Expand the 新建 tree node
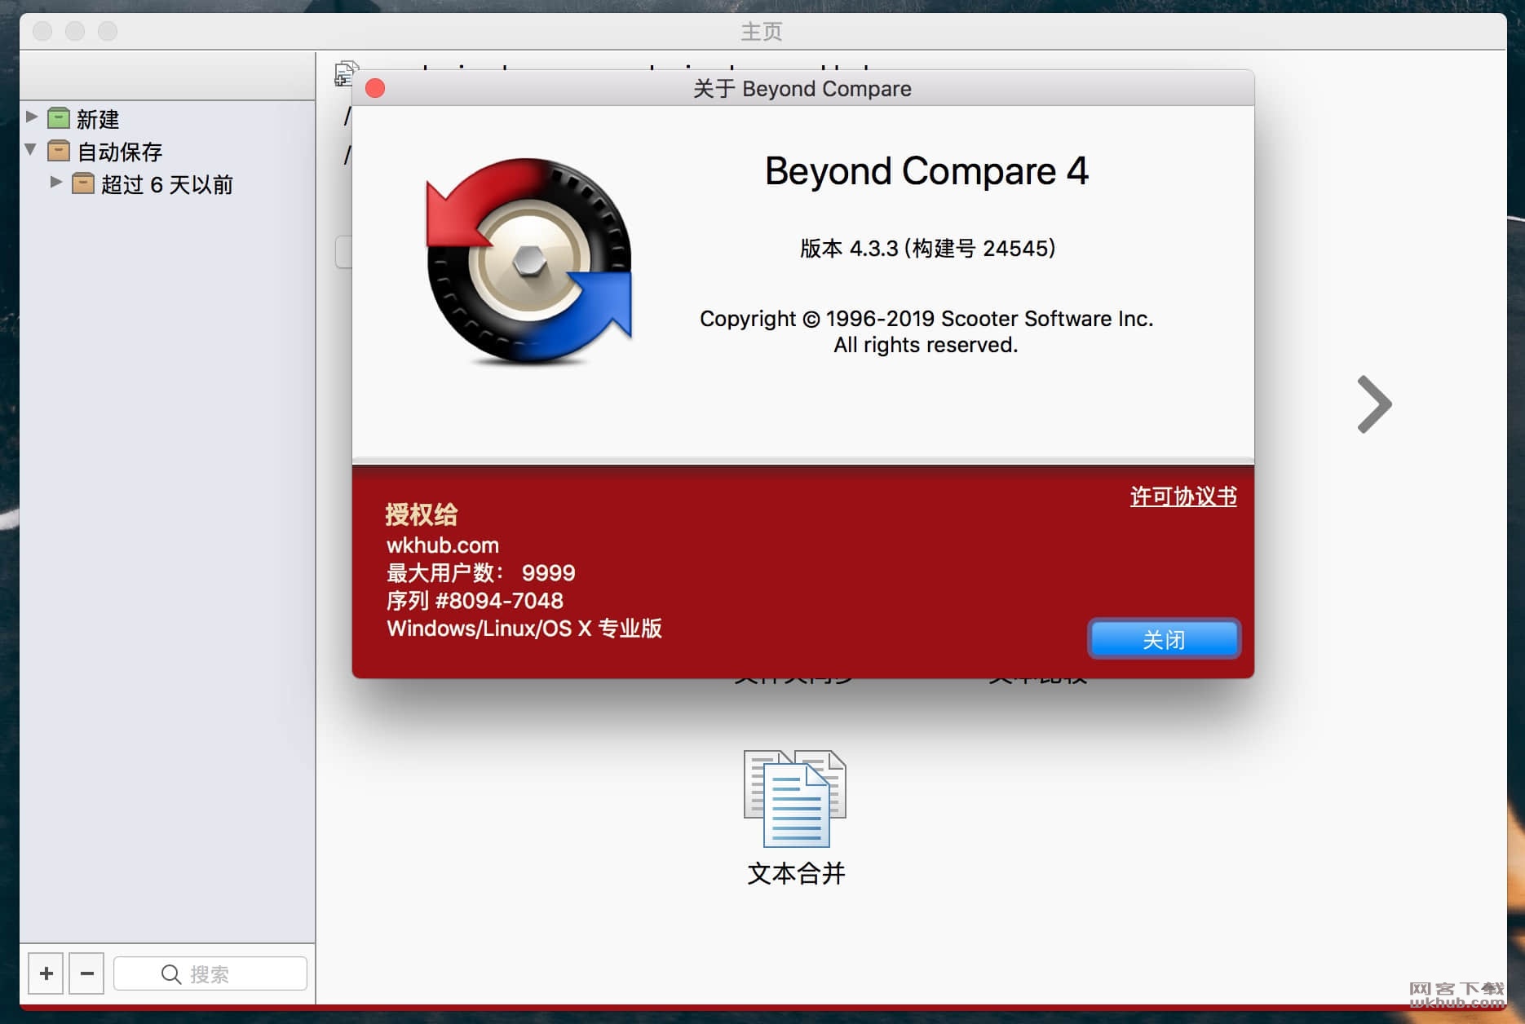Image resolution: width=1525 pixels, height=1024 pixels. (32, 117)
